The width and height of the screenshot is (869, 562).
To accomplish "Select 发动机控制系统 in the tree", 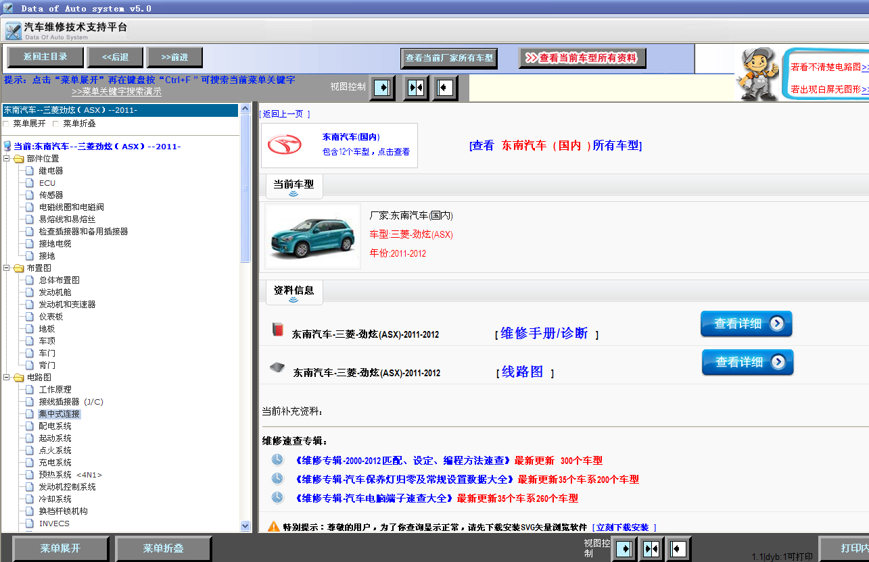I will (67, 487).
